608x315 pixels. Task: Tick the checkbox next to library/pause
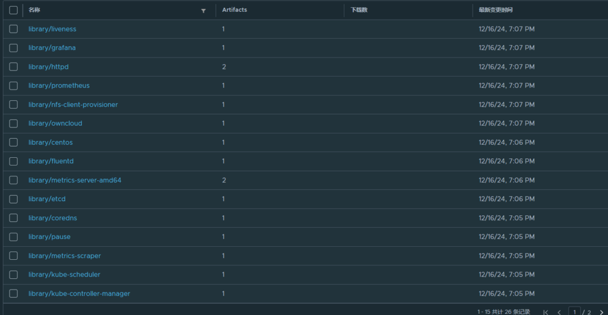(x=14, y=237)
